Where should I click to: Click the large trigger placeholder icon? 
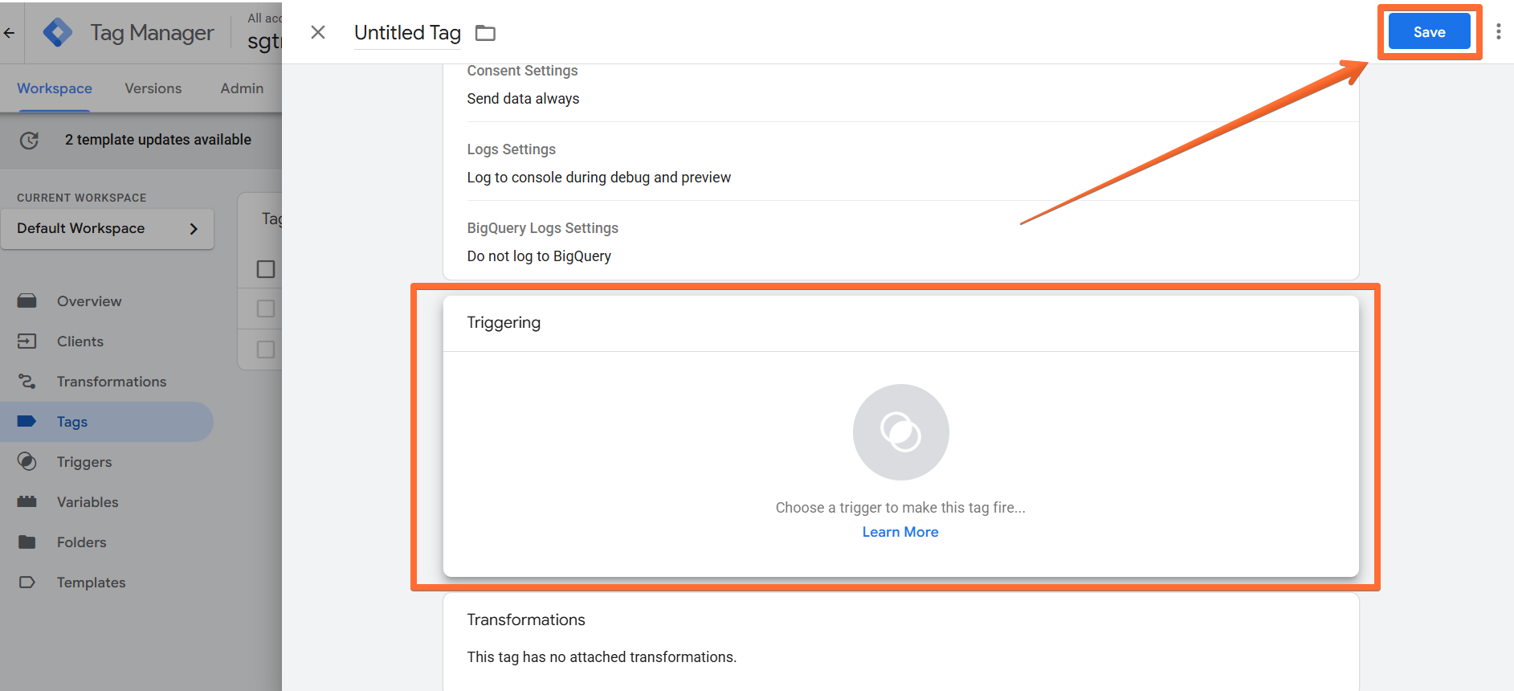point(900,432)
